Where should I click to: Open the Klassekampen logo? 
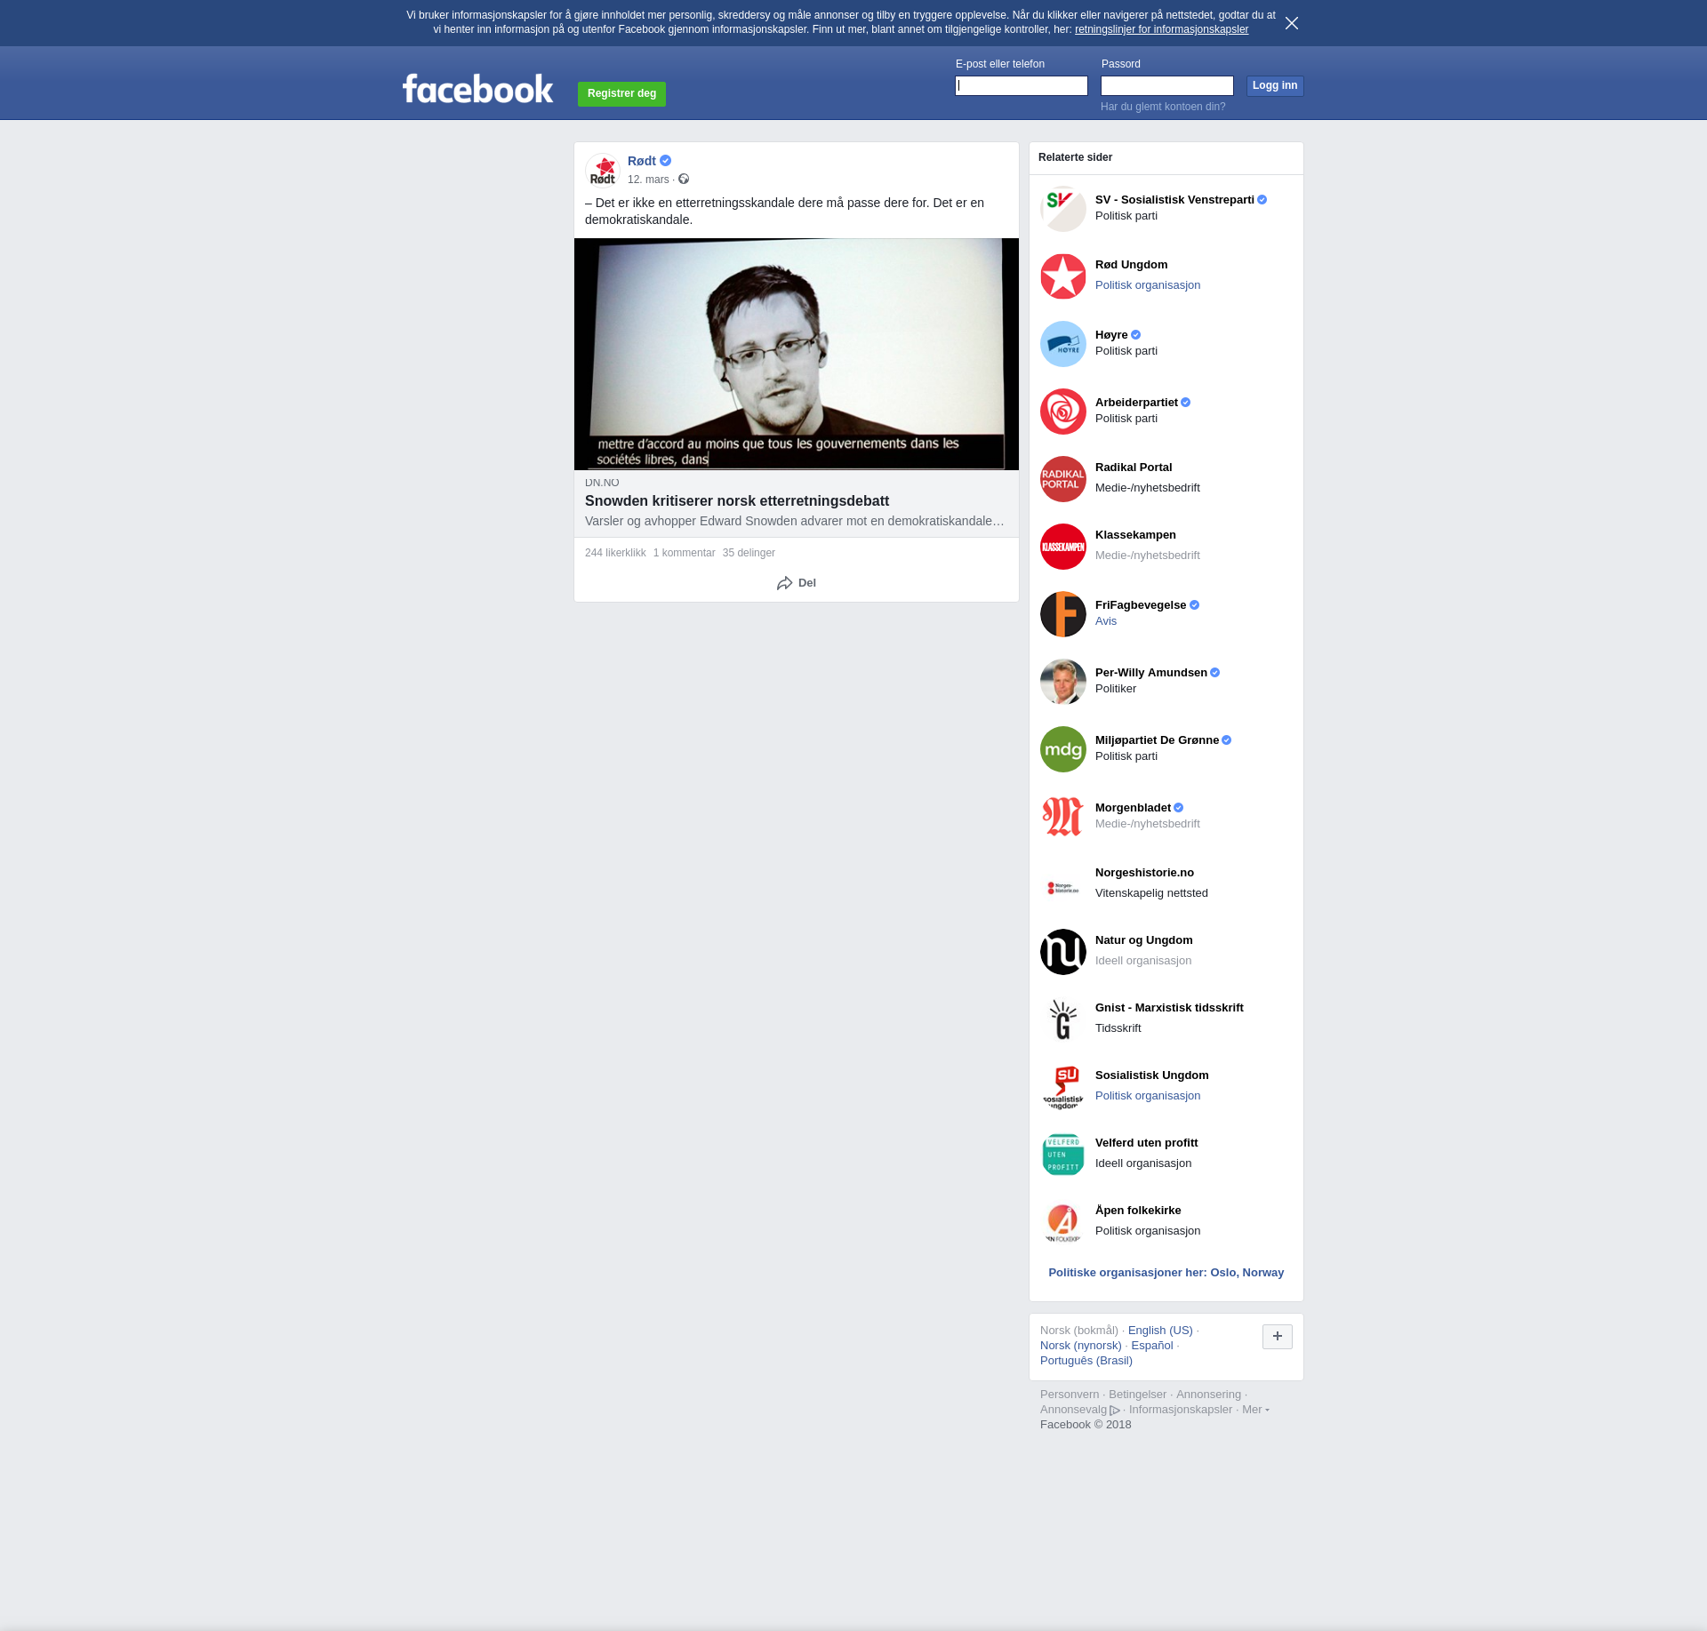1063,547
